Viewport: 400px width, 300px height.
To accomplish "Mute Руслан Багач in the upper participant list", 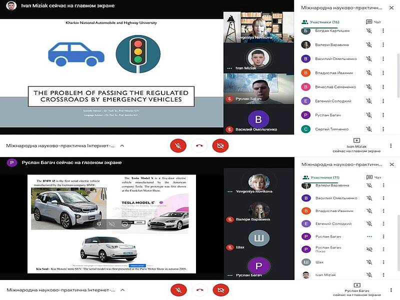I will (369, 115).
